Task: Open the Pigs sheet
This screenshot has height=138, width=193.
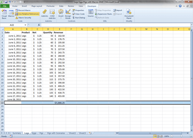Action: 41,133
